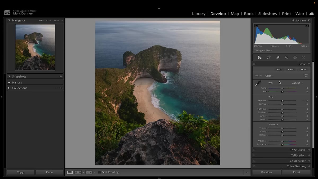Click the Paste settings button
Screen dimensions: 318x179
click(x=49, y=172)
